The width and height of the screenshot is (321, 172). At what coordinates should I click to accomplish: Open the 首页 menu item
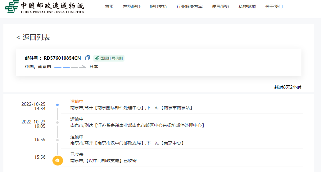[x=109, y=6]
